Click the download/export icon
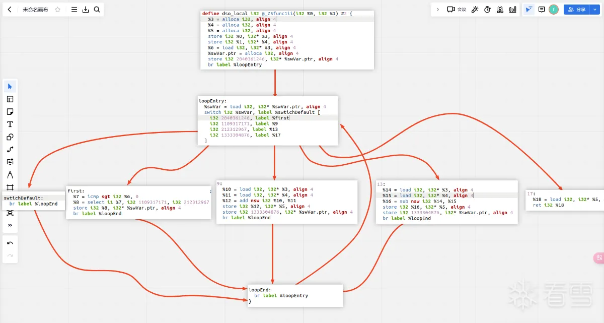This screenshot has height=323, width=604. coord(86,10)
